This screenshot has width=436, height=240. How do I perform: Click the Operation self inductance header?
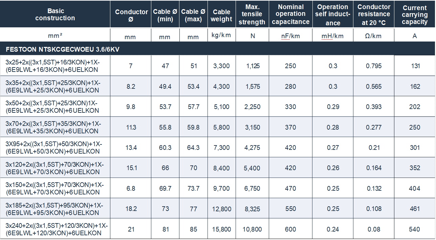333,15
